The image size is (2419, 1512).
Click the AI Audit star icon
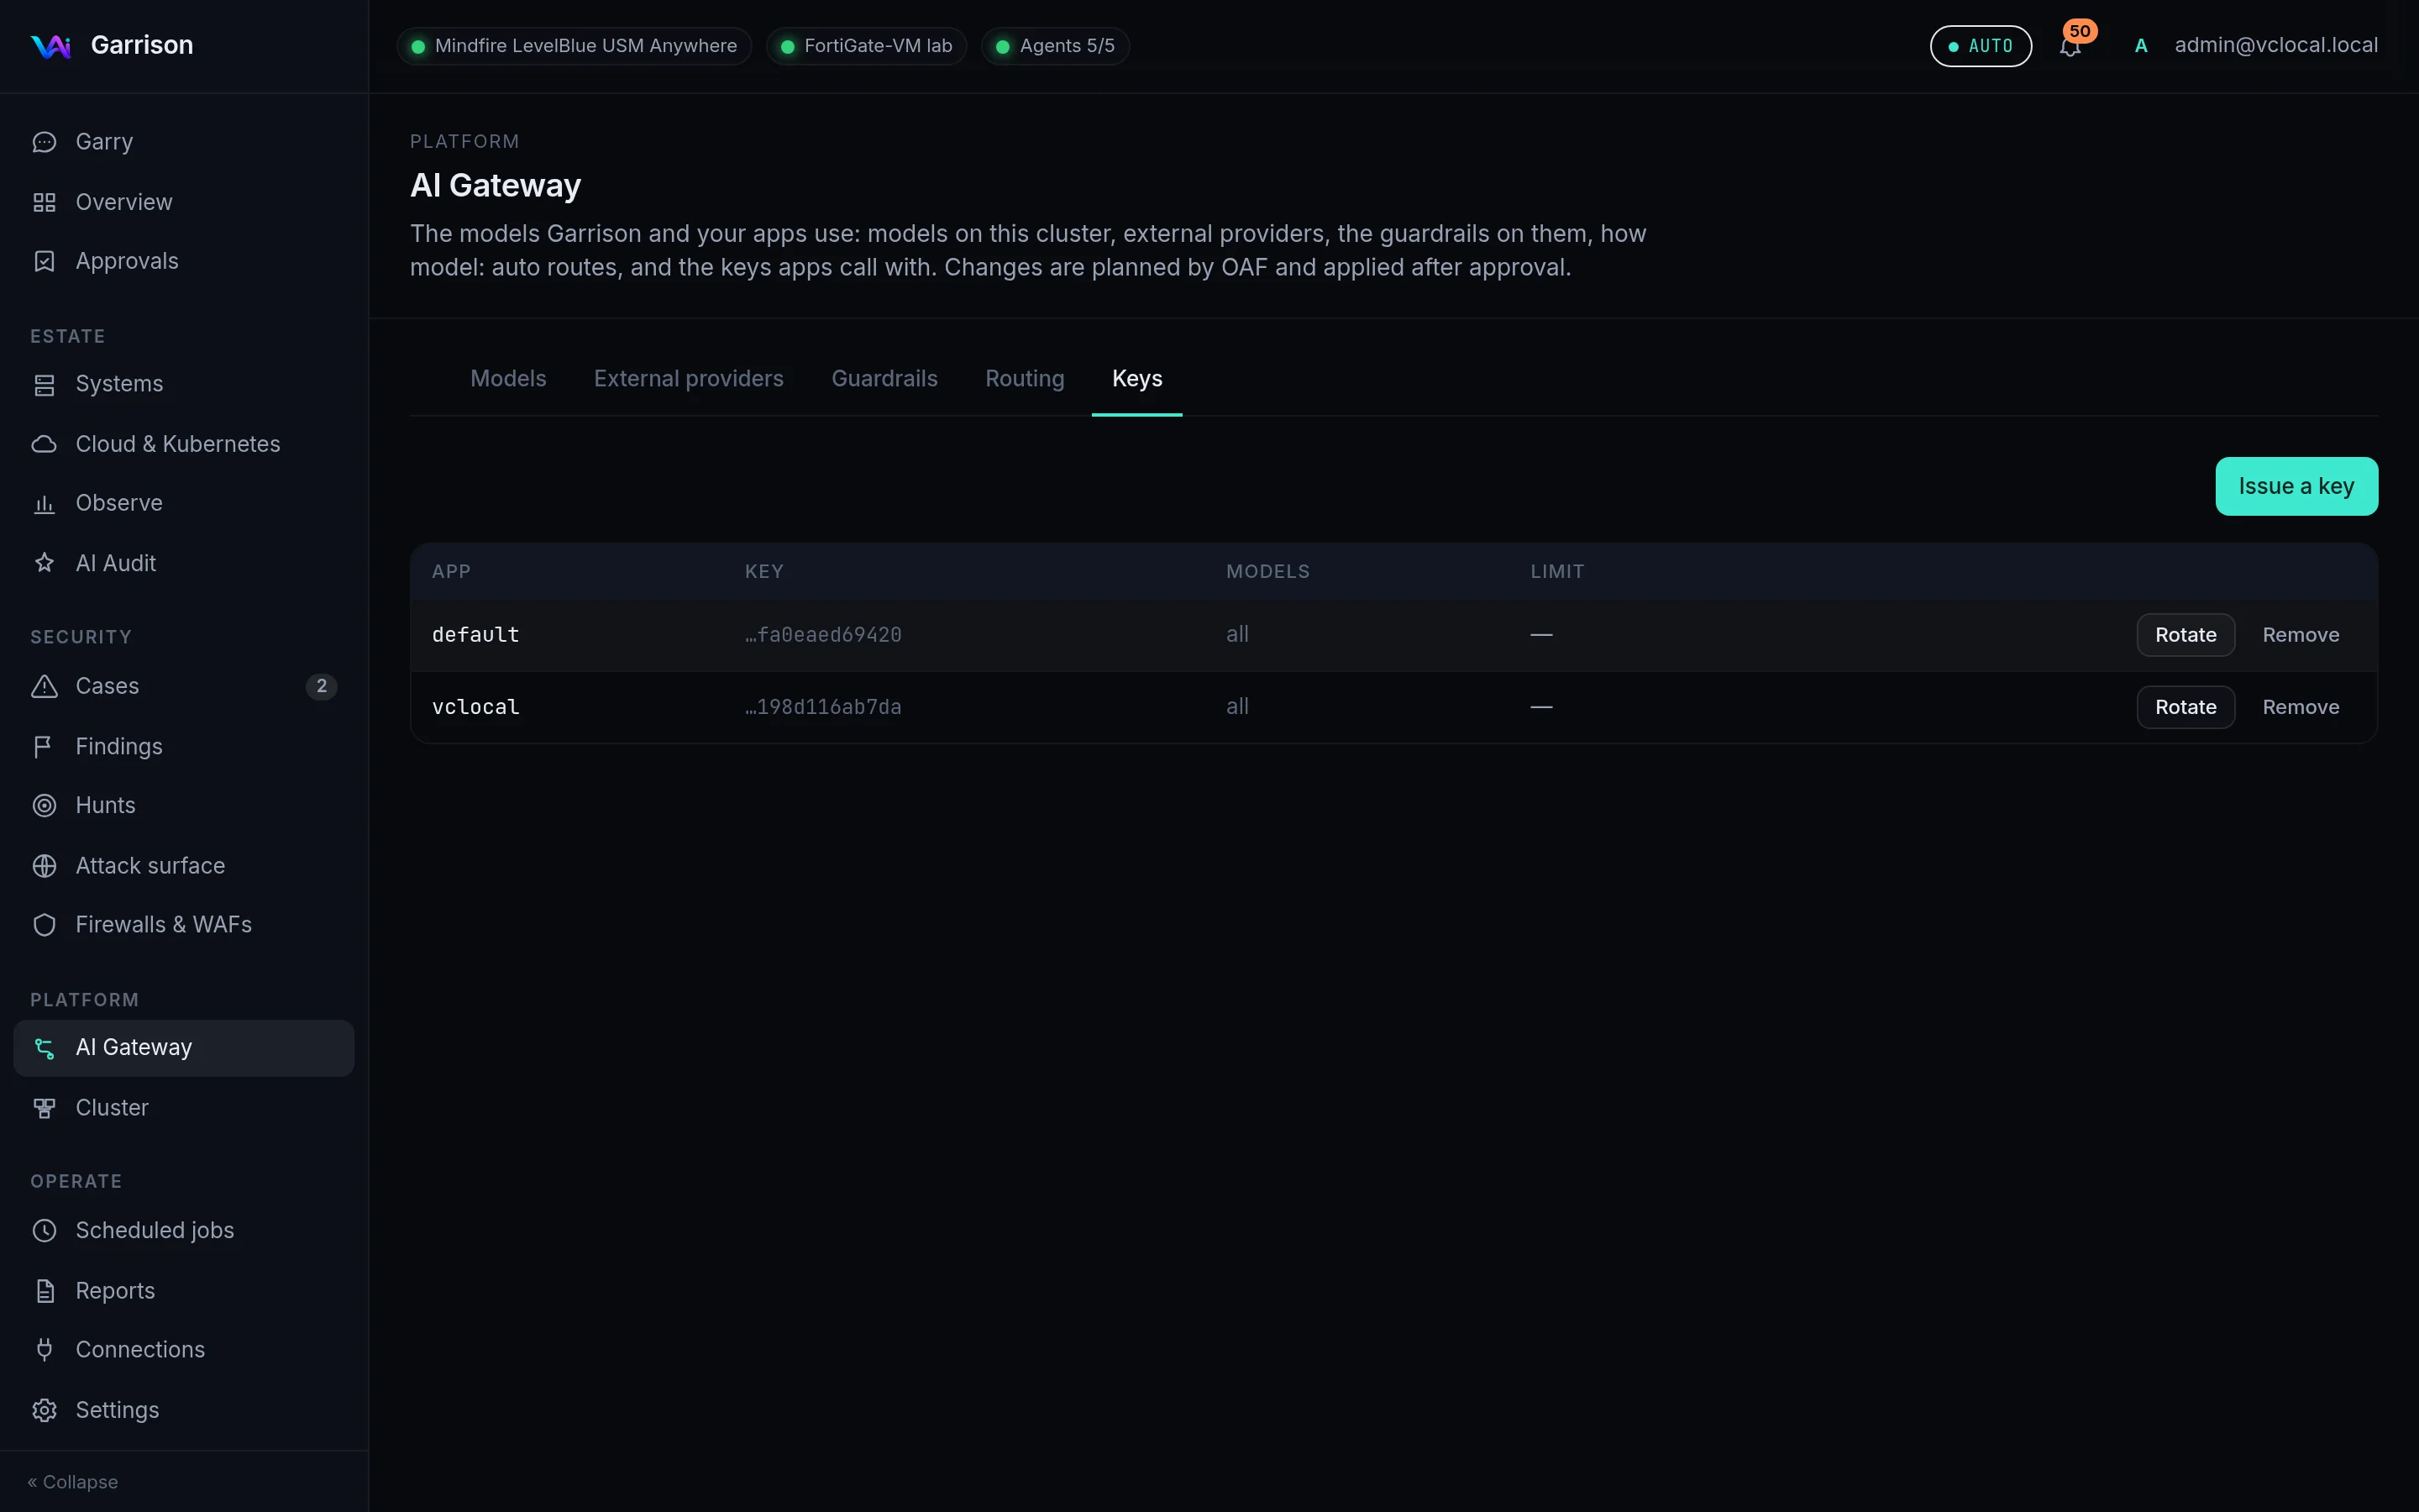coord(44,563)
